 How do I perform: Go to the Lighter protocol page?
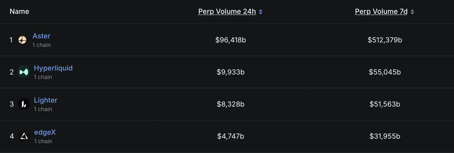[x=45, y=100]
